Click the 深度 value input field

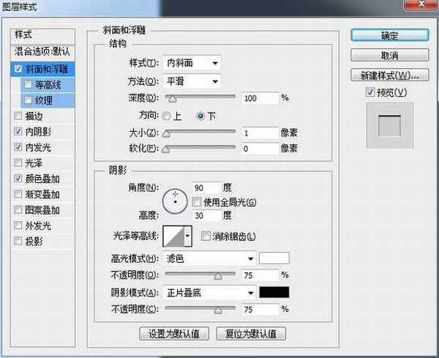pyautogui.click(x=259, y=98)
